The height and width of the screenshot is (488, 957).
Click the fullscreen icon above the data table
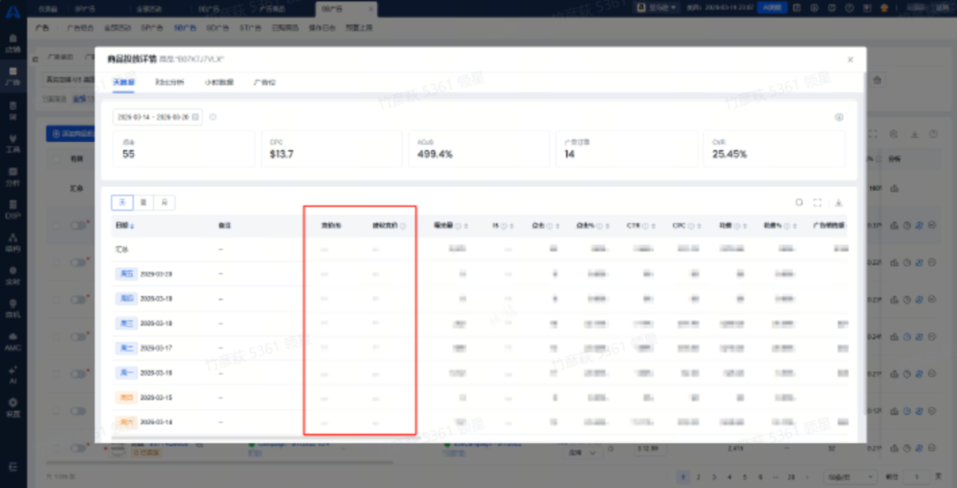[x=818, y=203]
